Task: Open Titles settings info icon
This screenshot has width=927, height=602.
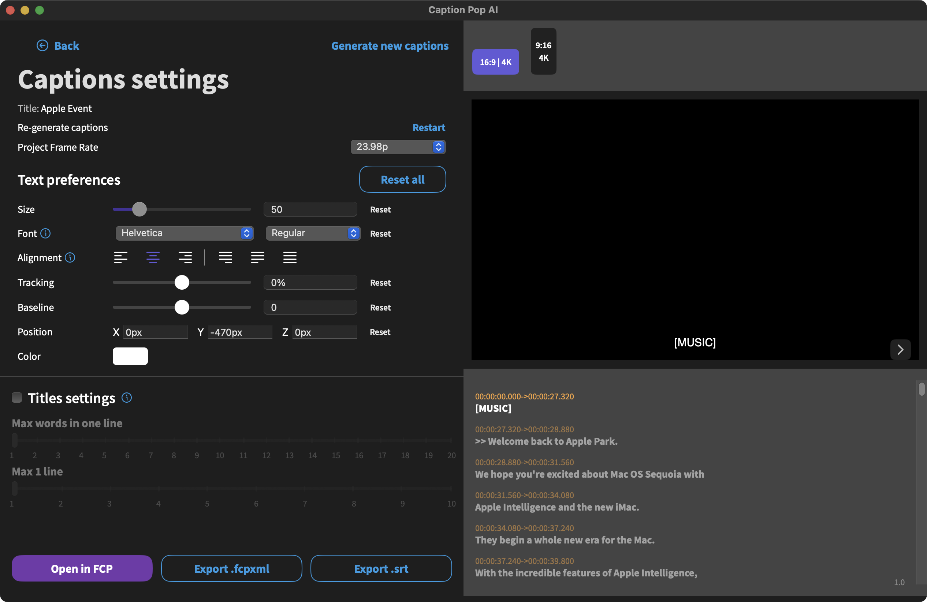Action: [x=127, y=398]
